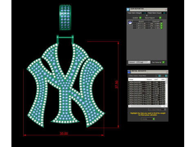Click the Gem Reporter title bar
This screenshot has width=196, height=147.
coord(147,9)
